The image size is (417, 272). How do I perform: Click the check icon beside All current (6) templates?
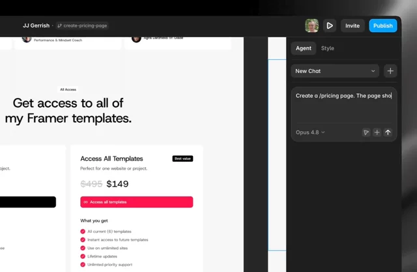[83, 232]
